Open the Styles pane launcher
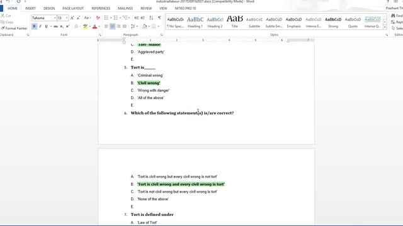 tap(387, 35)
